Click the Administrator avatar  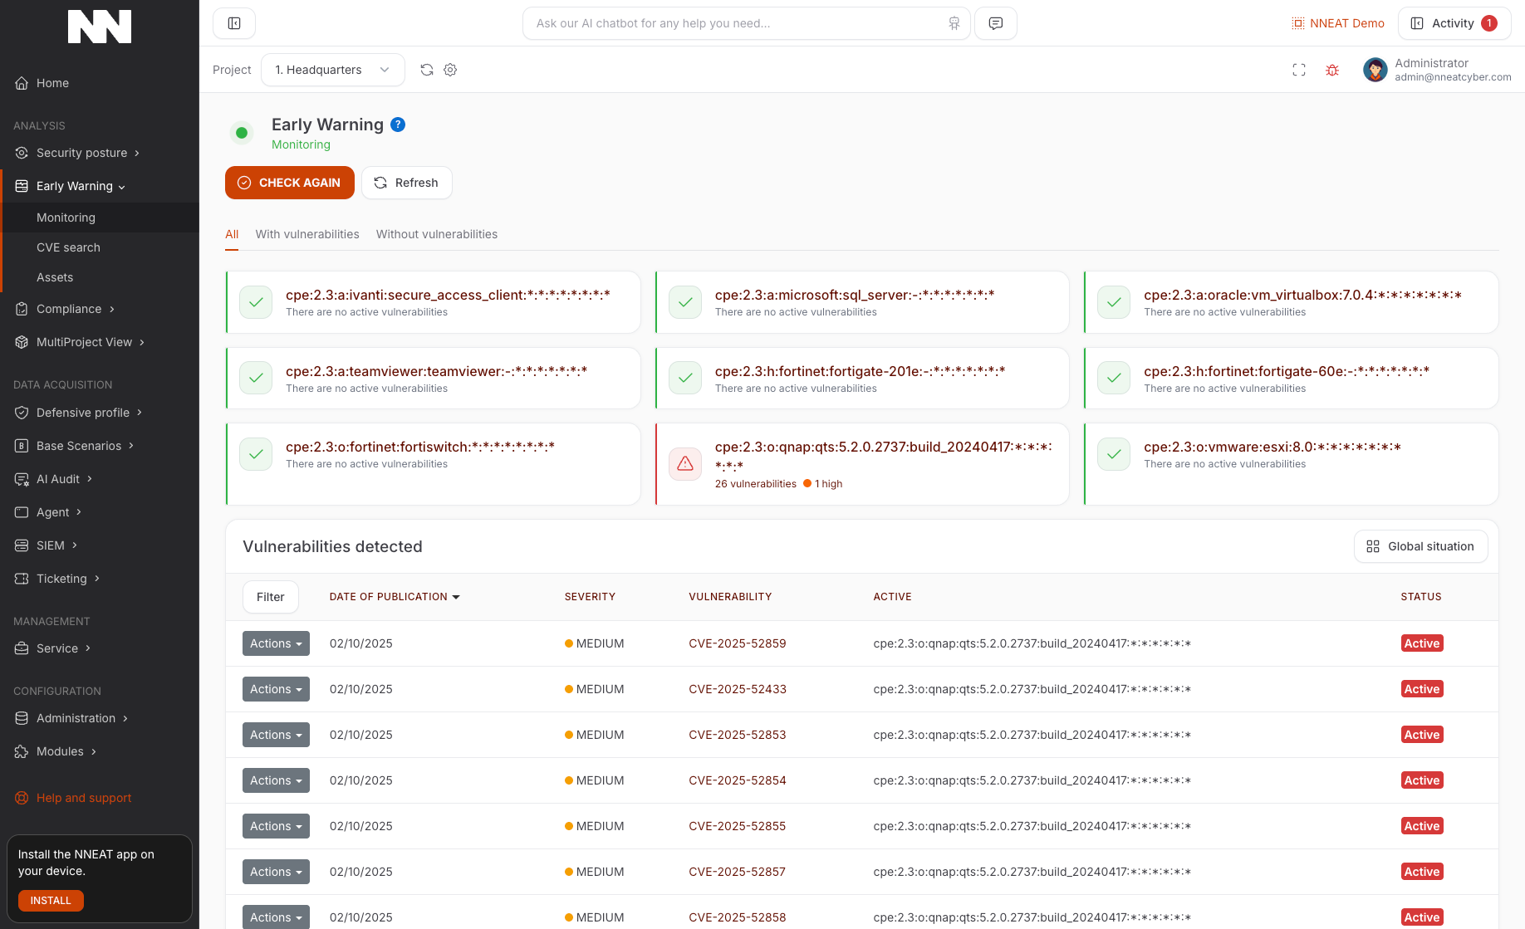tap(1375, 70)
